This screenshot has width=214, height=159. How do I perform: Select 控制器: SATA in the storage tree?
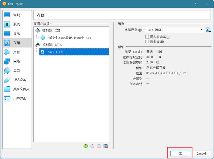pos(52,45)
